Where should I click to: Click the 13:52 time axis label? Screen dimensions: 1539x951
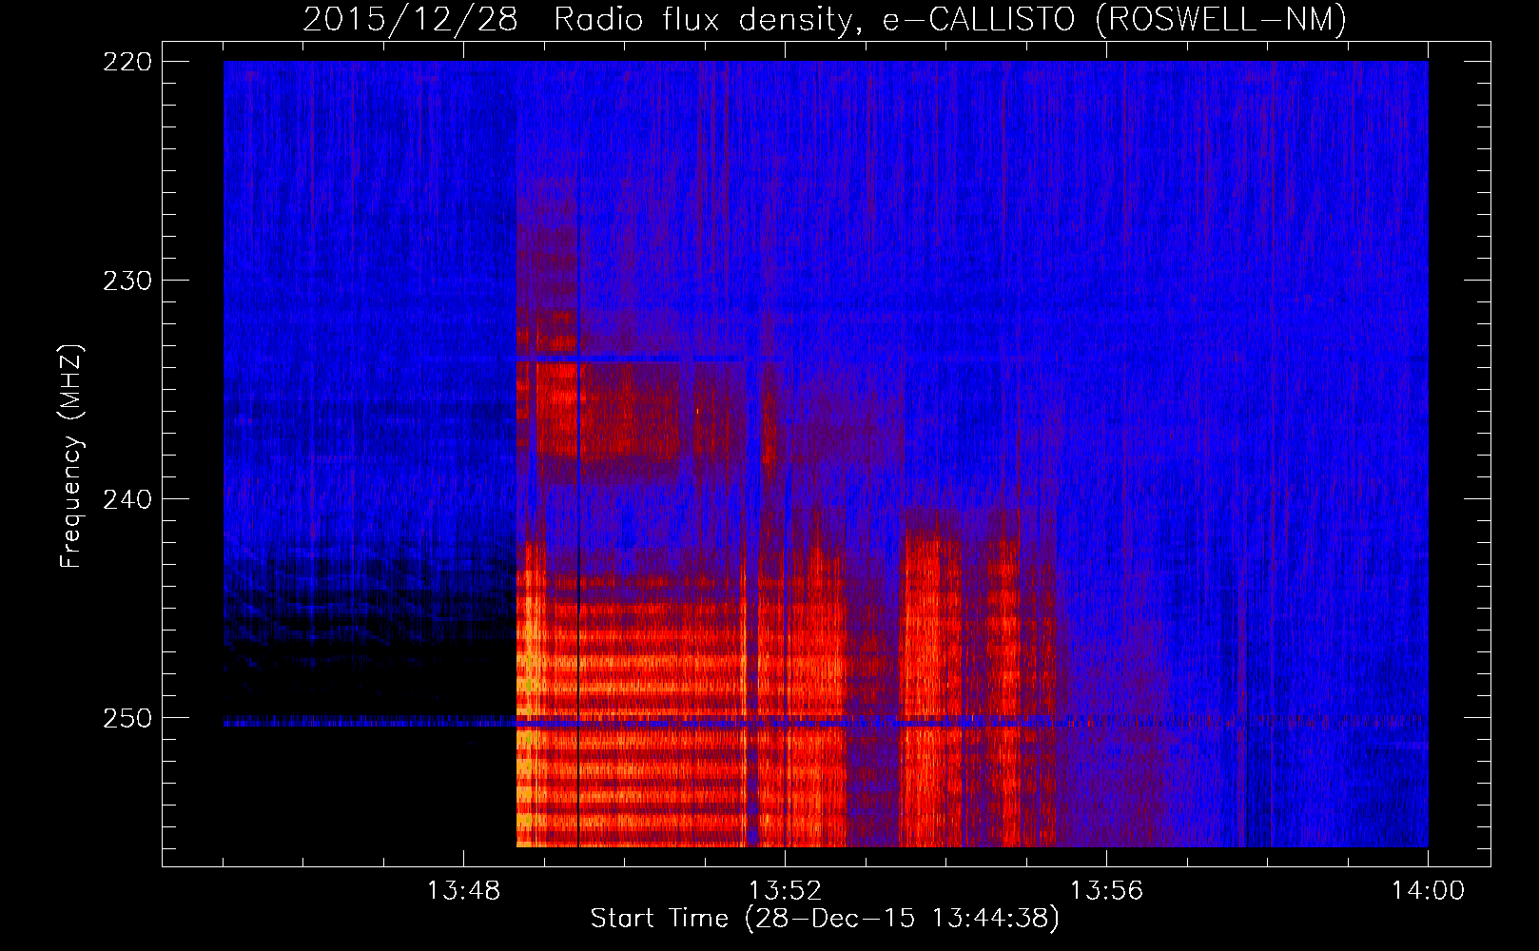[785, 891]
